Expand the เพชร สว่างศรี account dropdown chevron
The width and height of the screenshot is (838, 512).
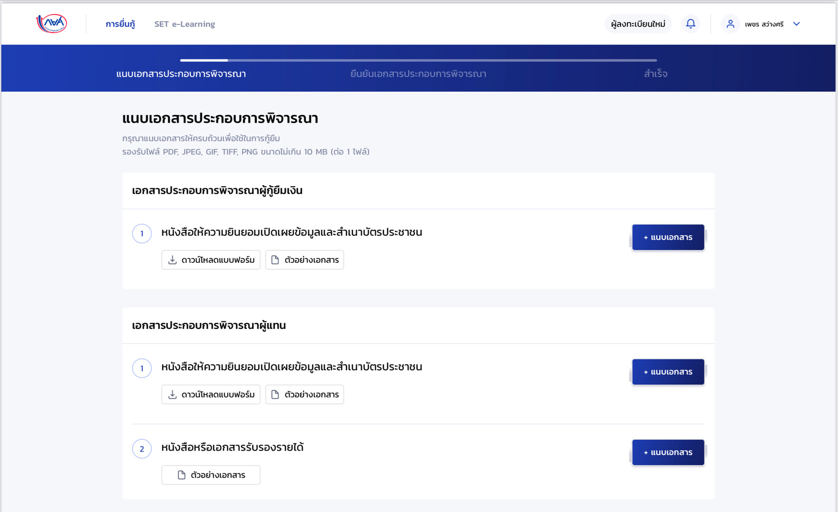(x=796, y=24)
